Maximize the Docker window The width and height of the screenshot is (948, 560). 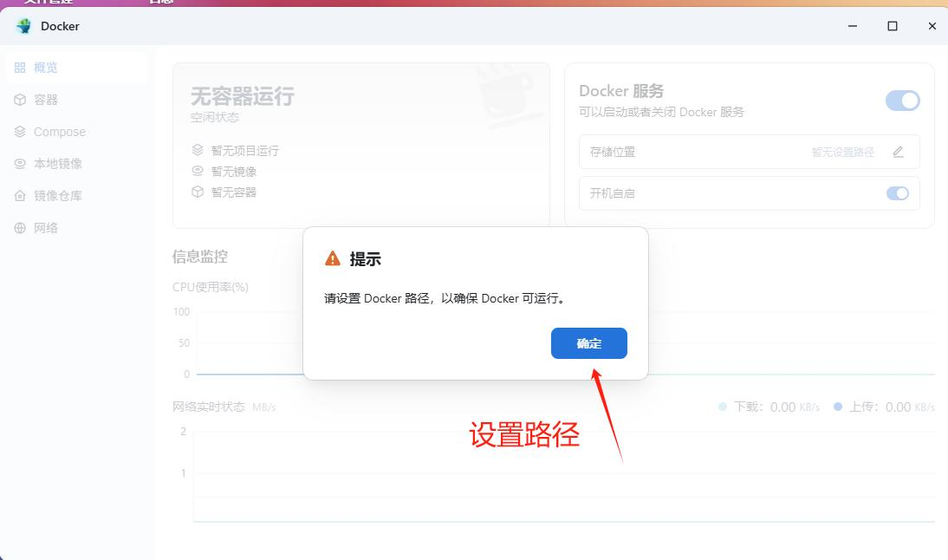893,26
